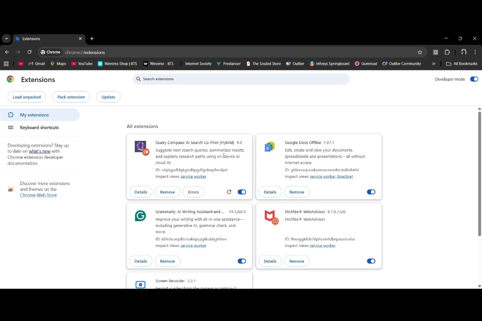The image size is (482, 321).
Task: Click the browser back arrow
Action: (x=7, y=52)
